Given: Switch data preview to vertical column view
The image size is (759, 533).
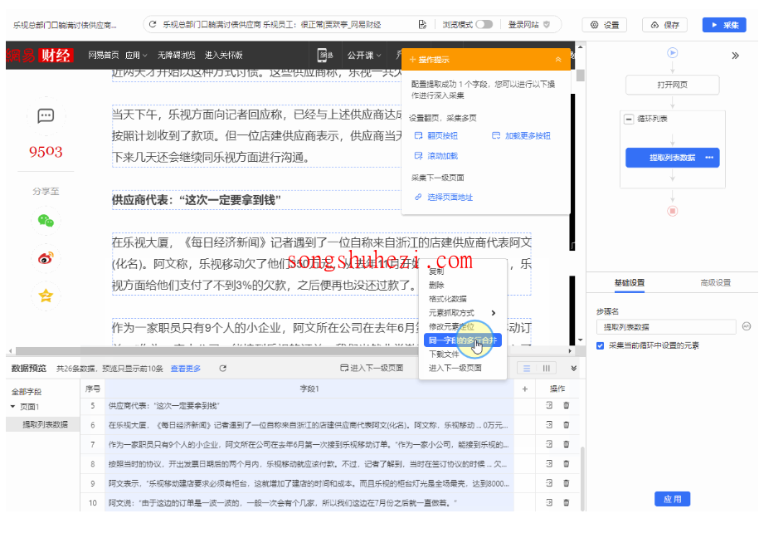Looking at the screenshot, I should (546, 369).
